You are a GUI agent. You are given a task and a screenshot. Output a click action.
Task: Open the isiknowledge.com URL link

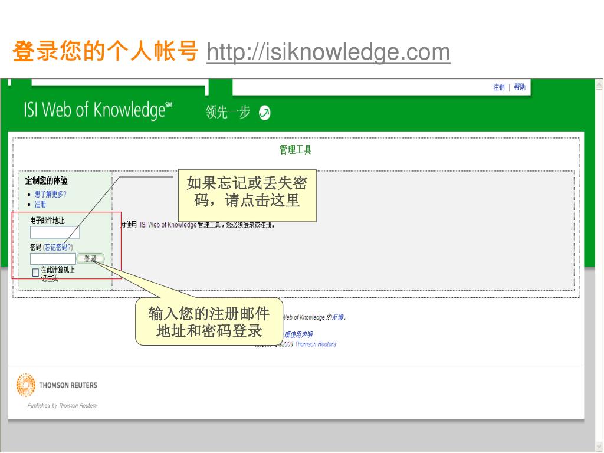[x=328, y=52]
